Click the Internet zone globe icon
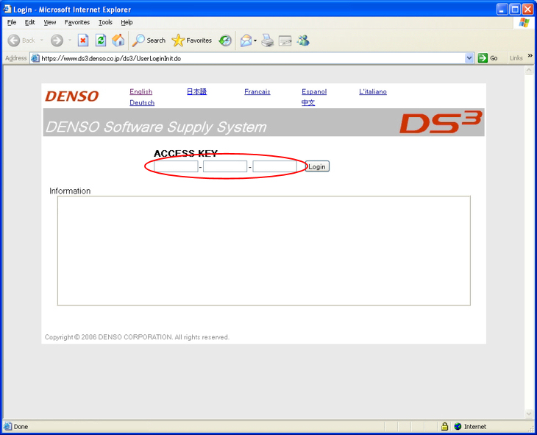537x435 pixels. click(458, 426)
